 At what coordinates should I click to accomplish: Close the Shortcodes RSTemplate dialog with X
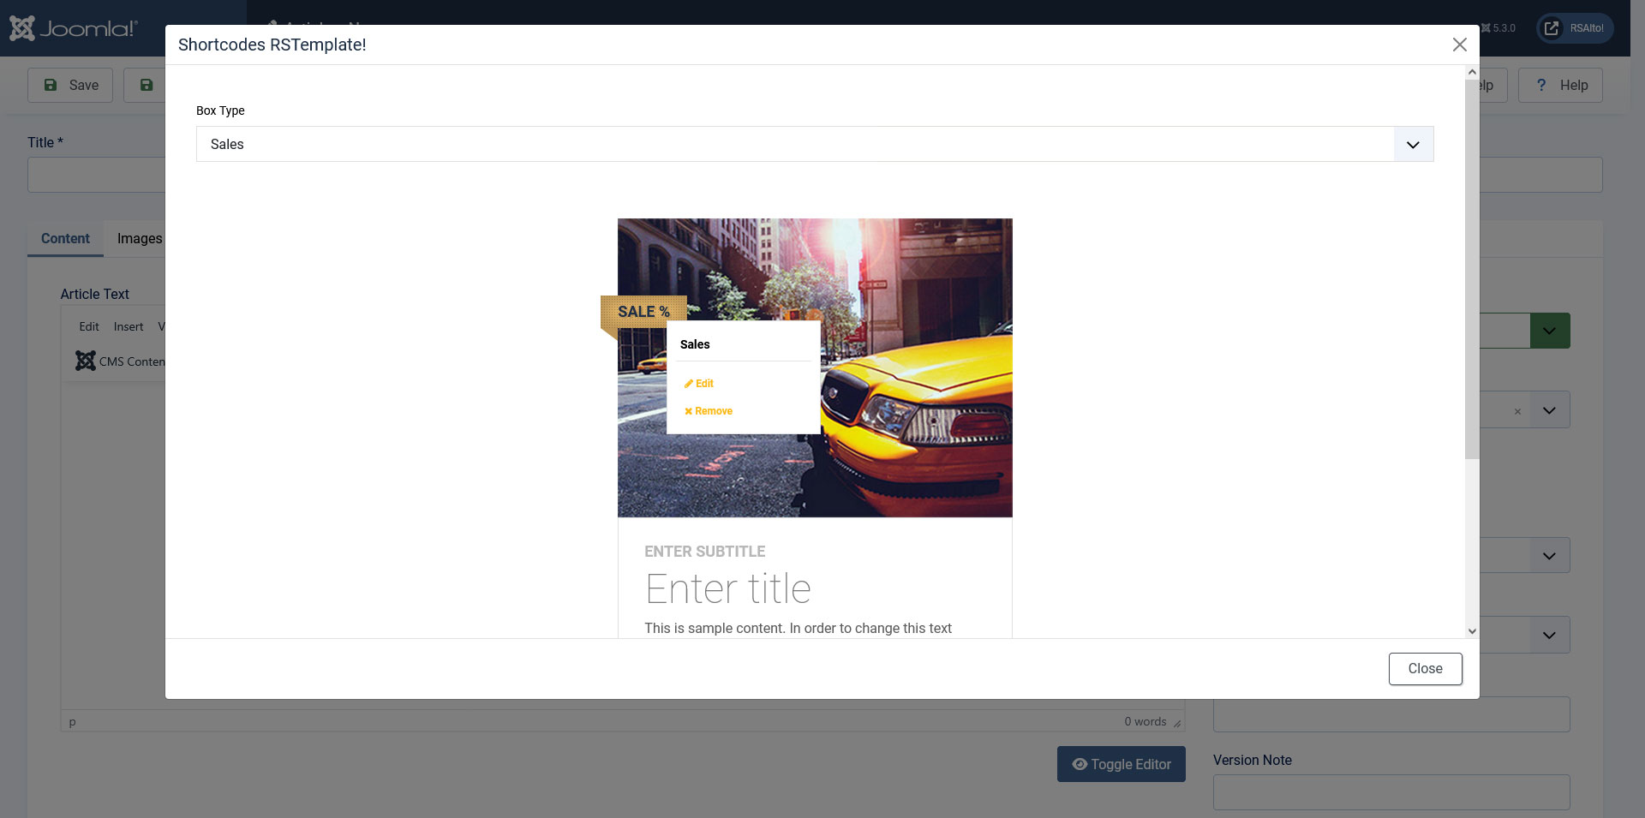[1460, 45]
